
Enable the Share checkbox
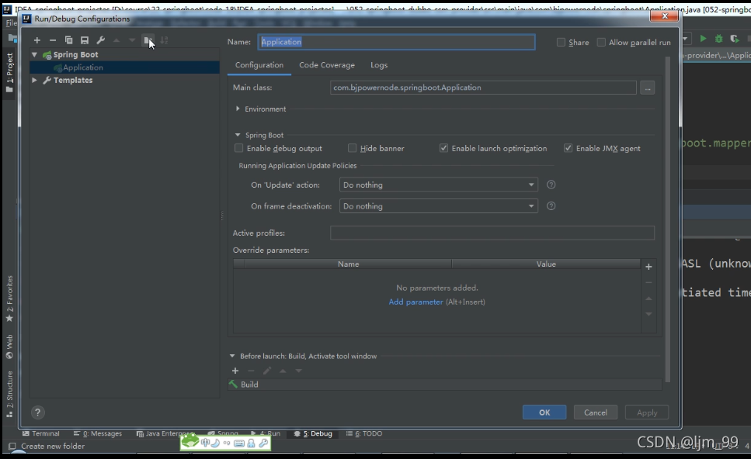coord(561,42)
